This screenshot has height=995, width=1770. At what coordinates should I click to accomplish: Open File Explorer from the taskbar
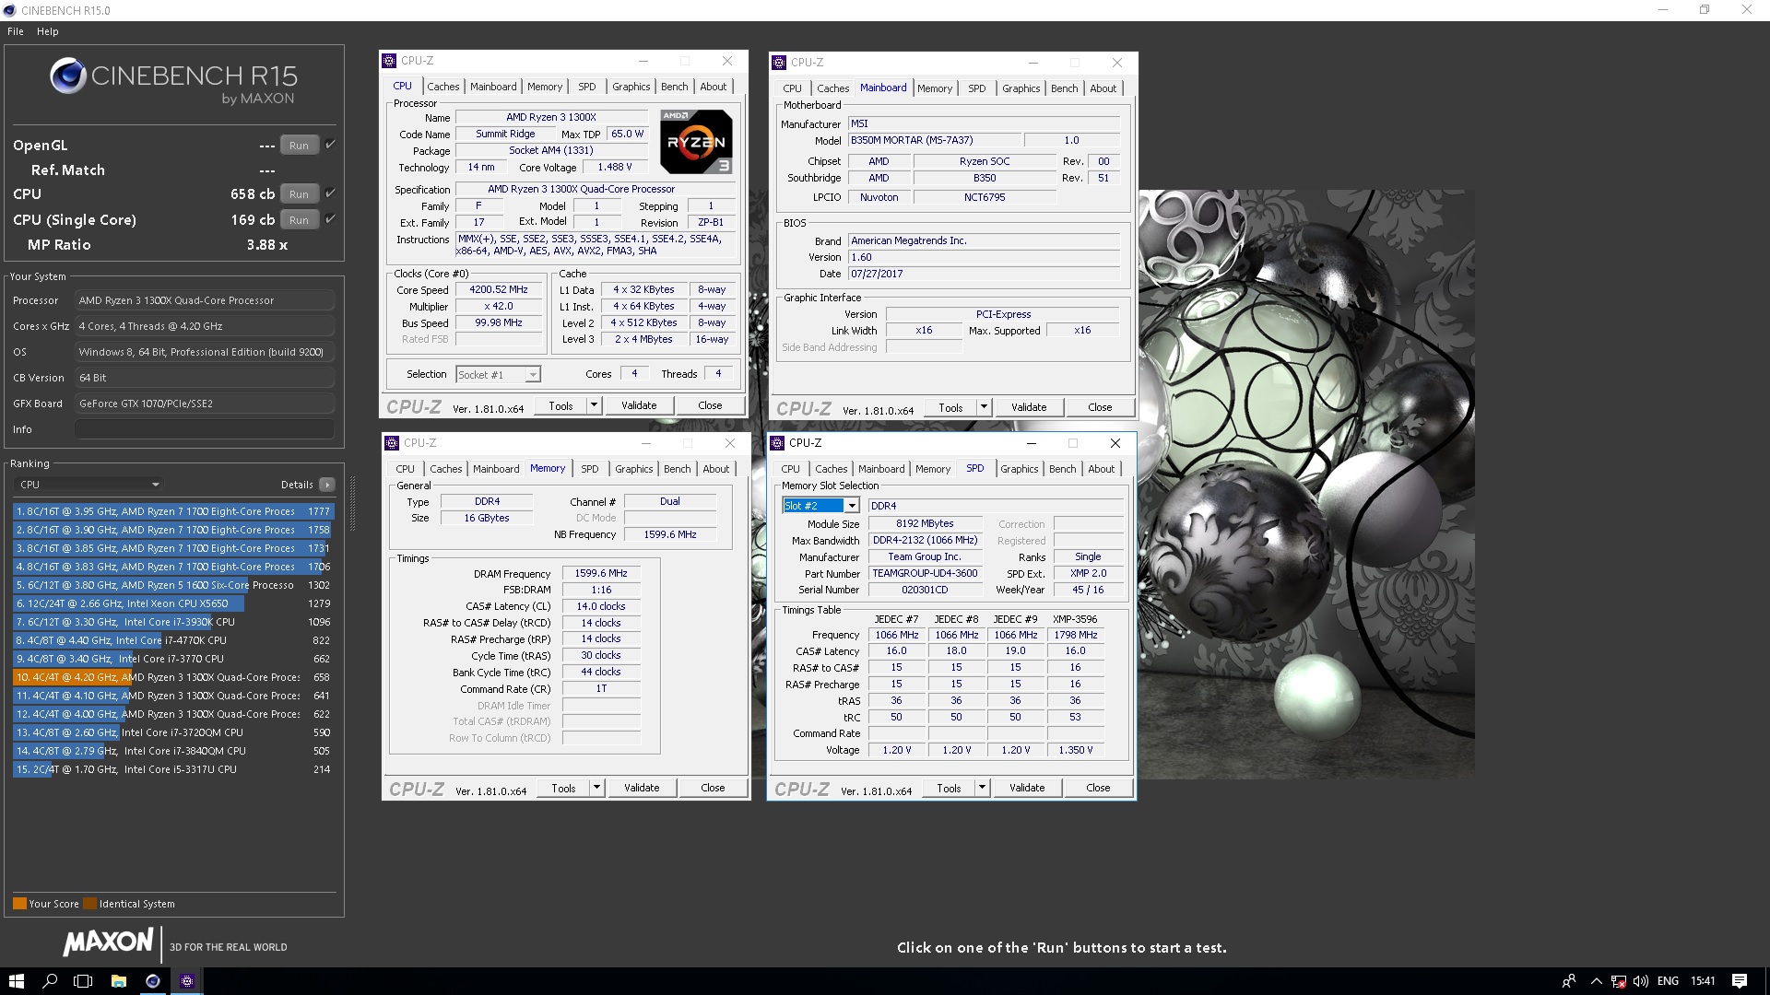point(118,981)
